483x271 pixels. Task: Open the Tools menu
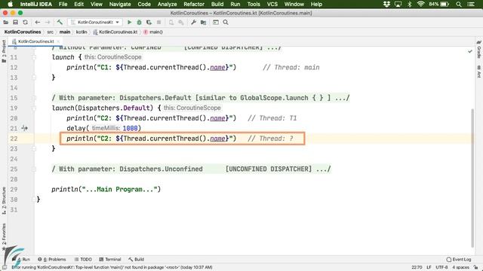coord(254,5)
